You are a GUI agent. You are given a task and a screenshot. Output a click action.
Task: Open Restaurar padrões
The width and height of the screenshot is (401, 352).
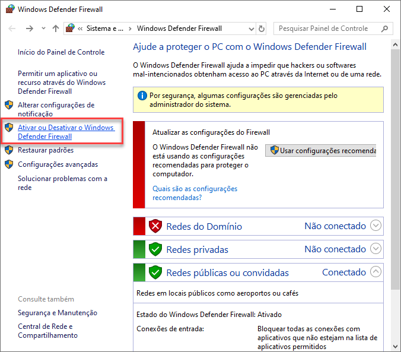tap(46, 150)
